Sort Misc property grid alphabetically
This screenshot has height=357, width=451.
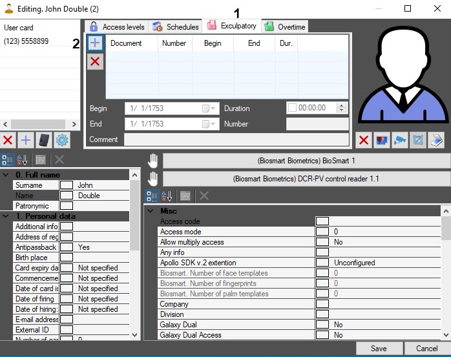click(x=167, y=196)
